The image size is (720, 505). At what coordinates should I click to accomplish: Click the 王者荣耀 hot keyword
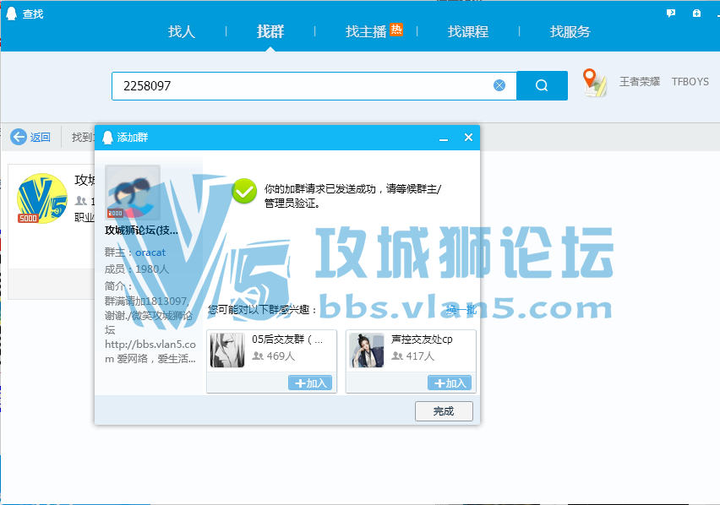[x=639, y=82]
